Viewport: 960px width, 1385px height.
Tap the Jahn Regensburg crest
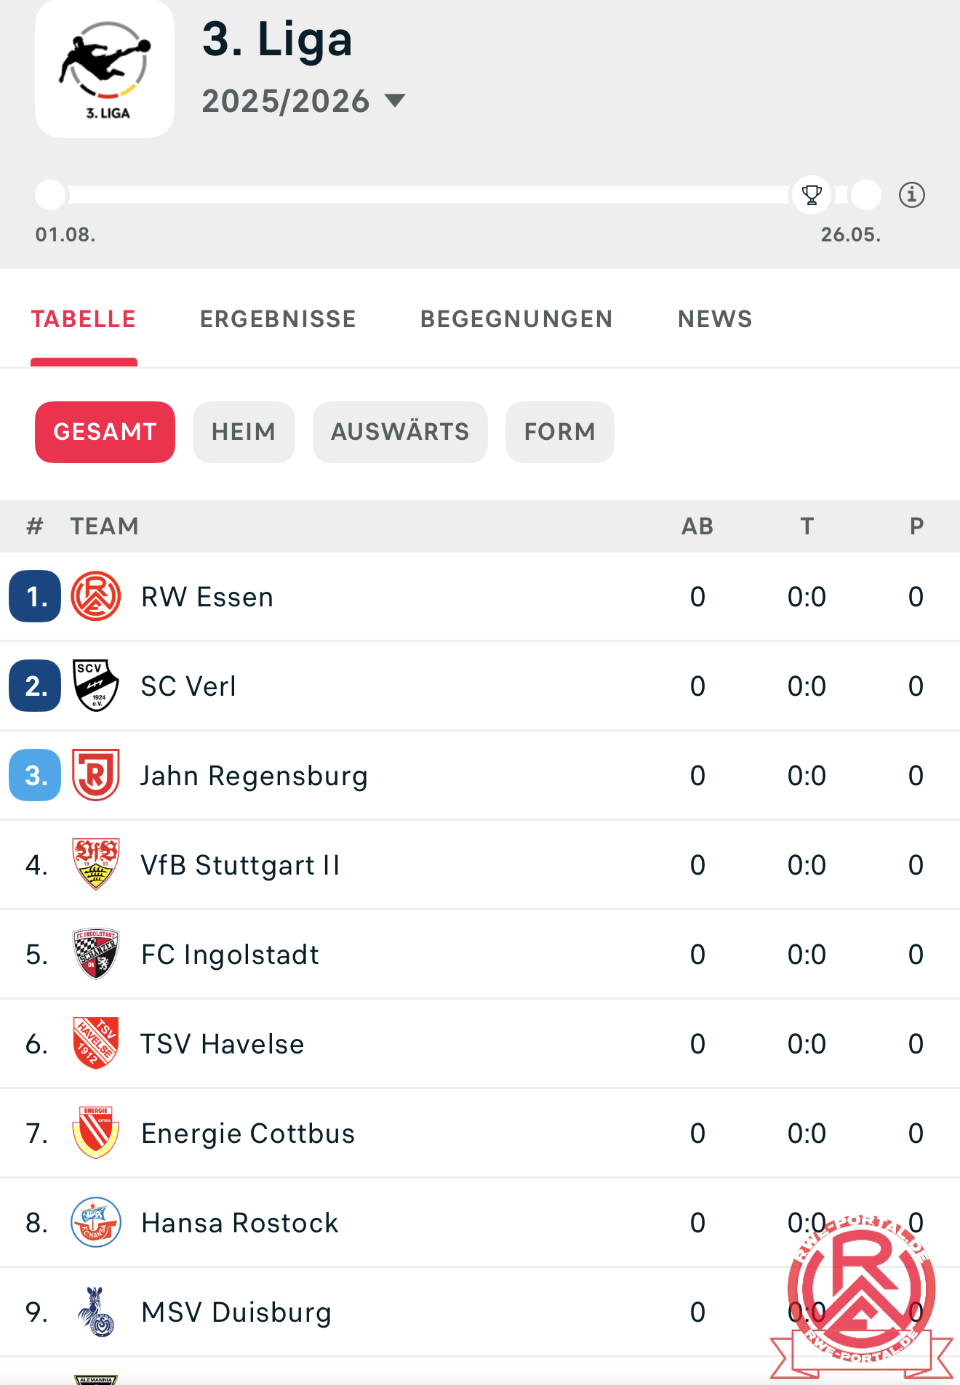tap(96, 775)
